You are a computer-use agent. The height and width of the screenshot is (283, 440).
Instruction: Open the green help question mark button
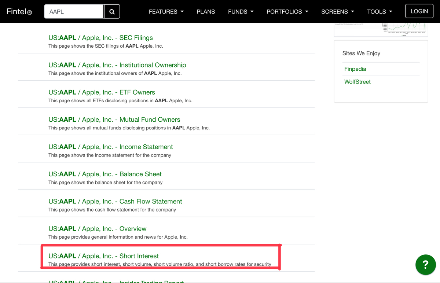[425, 264]
